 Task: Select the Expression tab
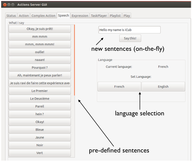tap(80, 16)
